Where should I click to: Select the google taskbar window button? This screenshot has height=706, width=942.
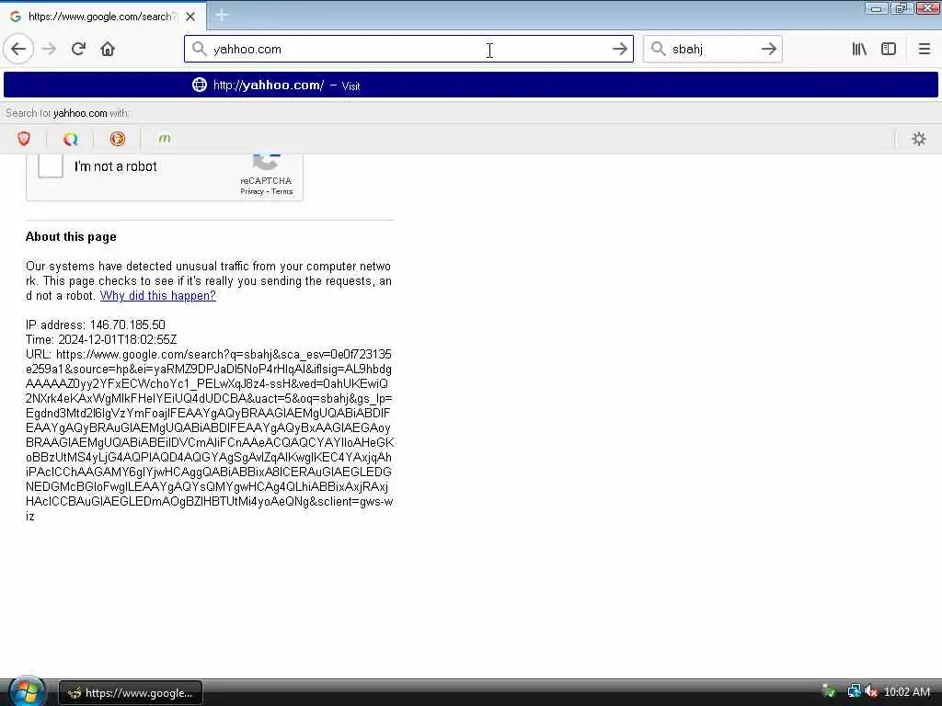[131, 693]
